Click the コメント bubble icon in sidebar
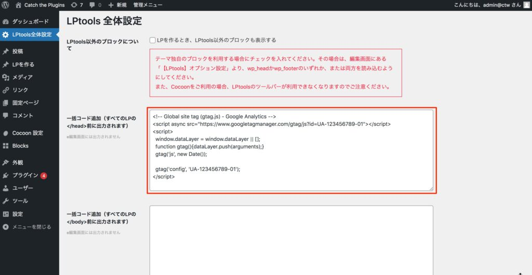532x275 pixels. (5, 115)
